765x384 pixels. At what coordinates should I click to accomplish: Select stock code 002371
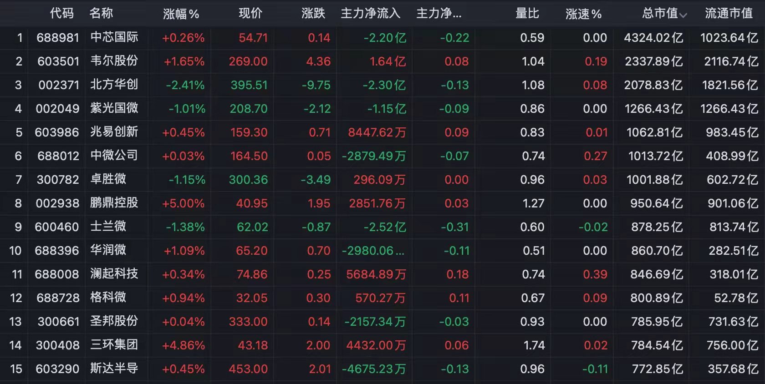59,85
